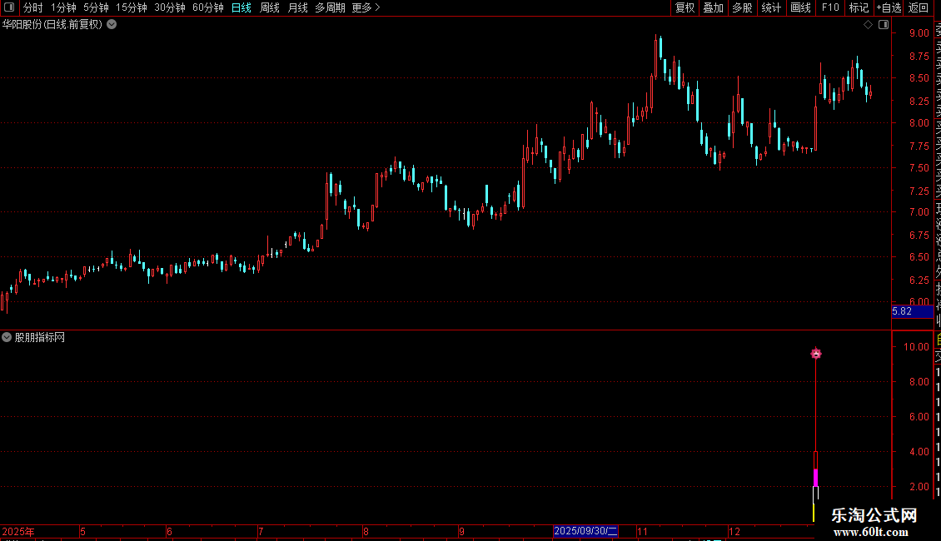Open the 多周期 multi-period view

pos(330,7)
